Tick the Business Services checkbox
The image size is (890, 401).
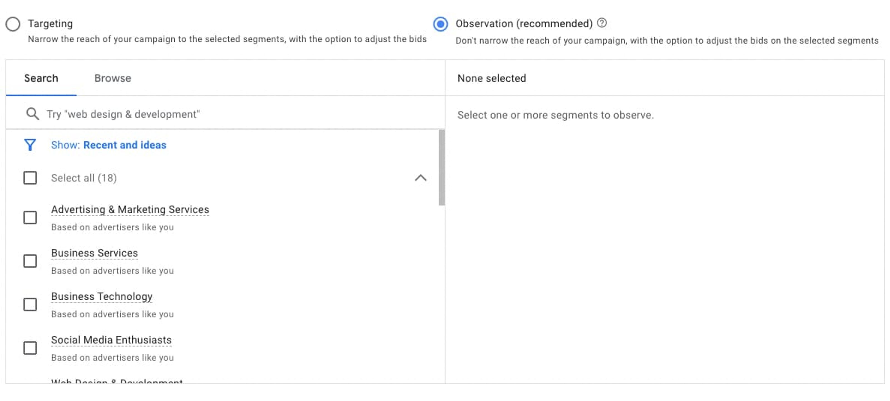click(30, 261)
